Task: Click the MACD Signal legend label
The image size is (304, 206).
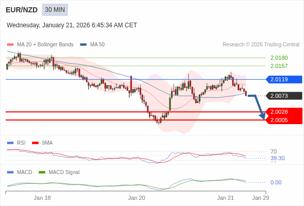Action: (64, 173)
